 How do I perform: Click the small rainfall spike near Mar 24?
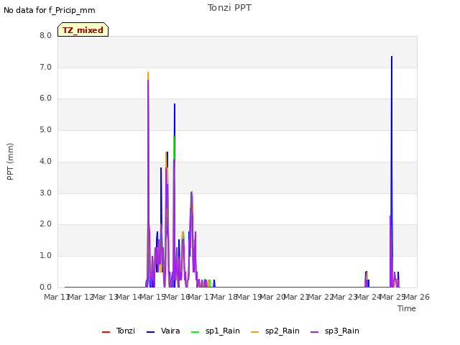pos(367,279)
